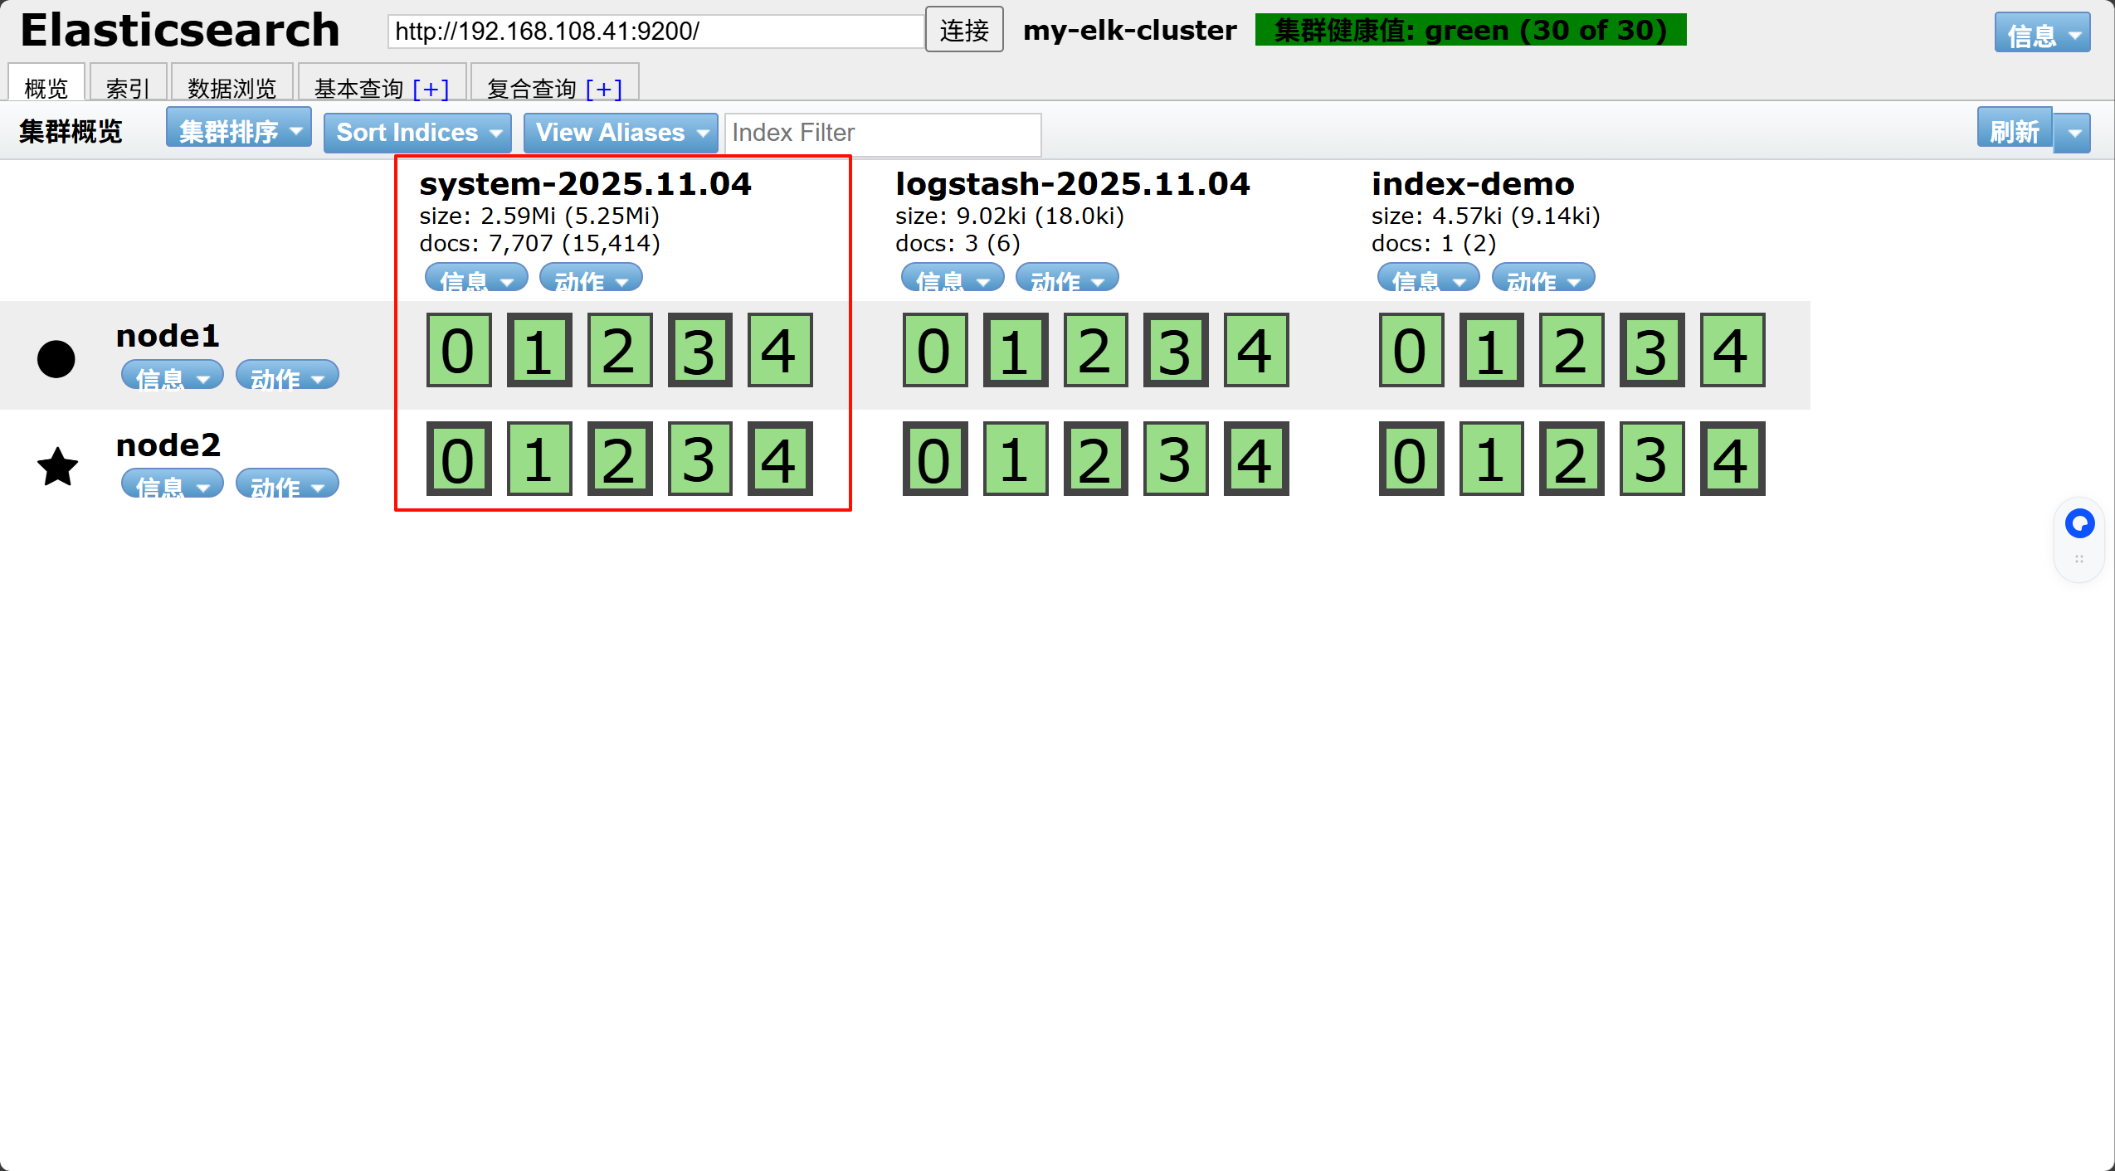Click the logstash-2025.11.04 index name
The image size is (2115, 1171).
coord(1072,183)
